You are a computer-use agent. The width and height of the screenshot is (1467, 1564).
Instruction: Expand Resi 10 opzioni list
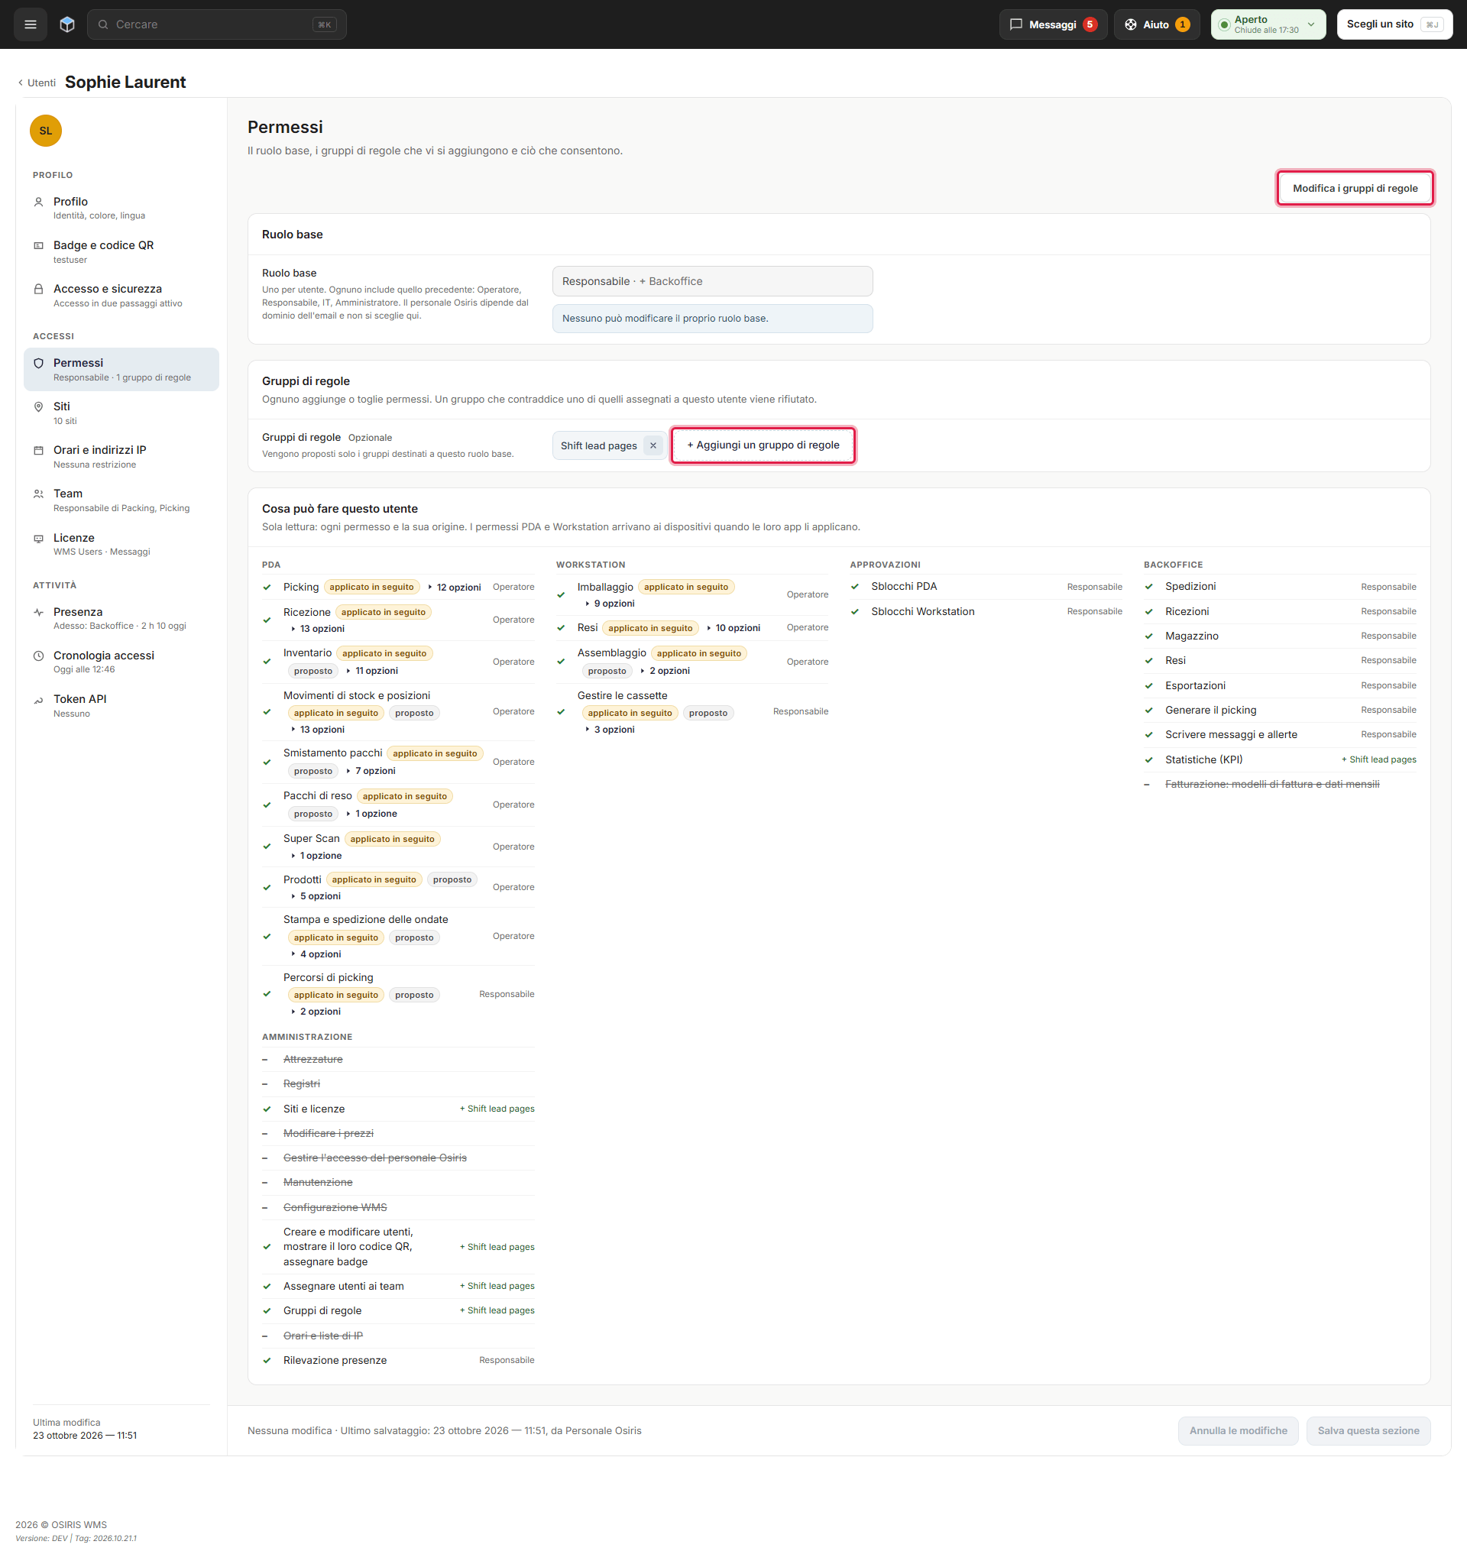tap(733, 628)
